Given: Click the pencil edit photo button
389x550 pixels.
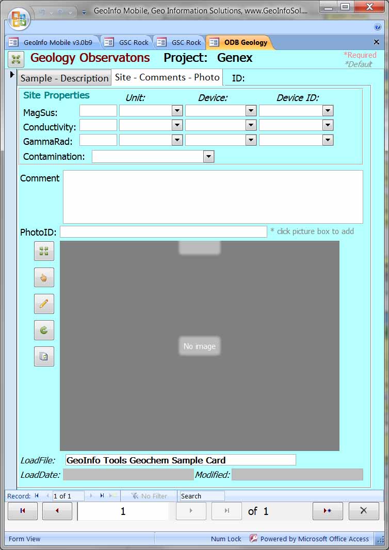Looking at the screenshot, I should 44,304.
